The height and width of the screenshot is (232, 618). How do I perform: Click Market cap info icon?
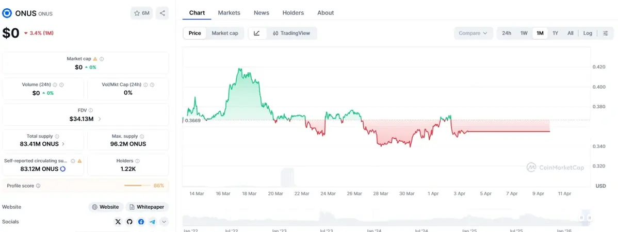coord(102,59)
